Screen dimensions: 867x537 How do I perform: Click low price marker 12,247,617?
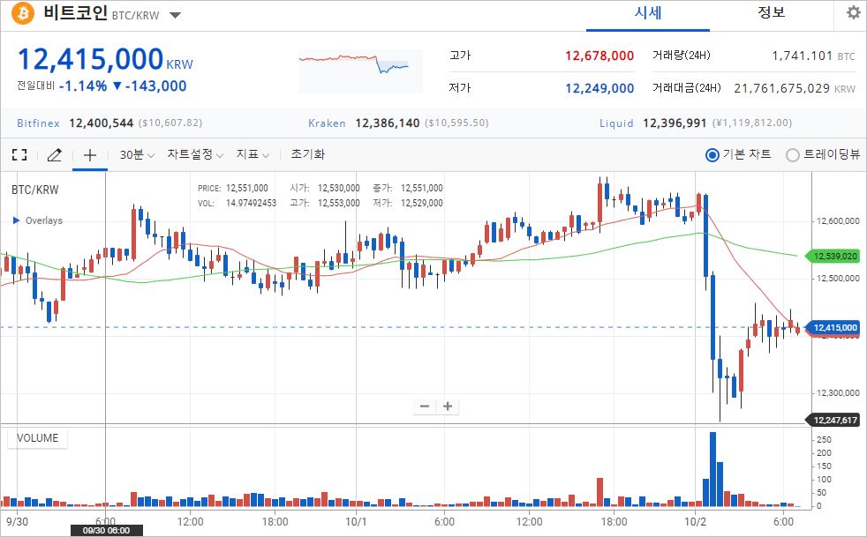(x=834, y=421)
